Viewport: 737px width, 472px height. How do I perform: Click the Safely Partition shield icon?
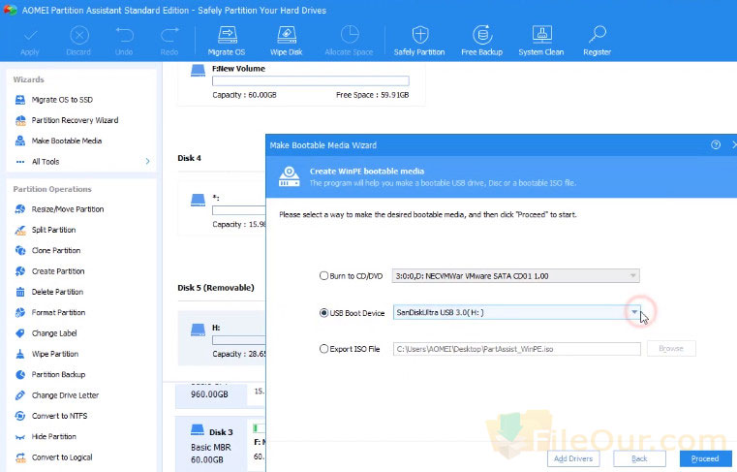419,34
